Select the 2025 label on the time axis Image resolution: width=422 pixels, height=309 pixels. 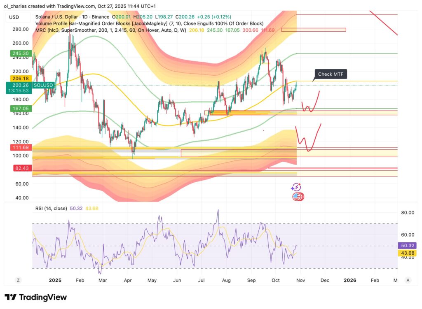point(55,280)
